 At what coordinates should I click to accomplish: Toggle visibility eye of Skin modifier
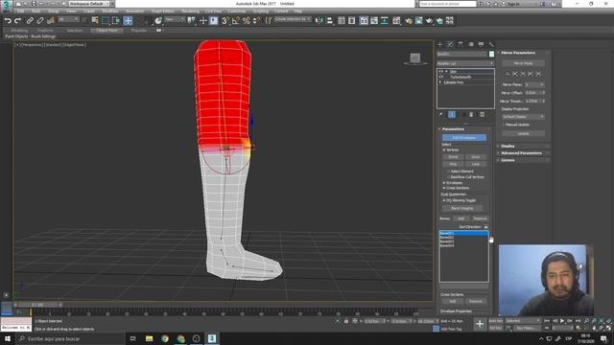click(x=441, y=72)
